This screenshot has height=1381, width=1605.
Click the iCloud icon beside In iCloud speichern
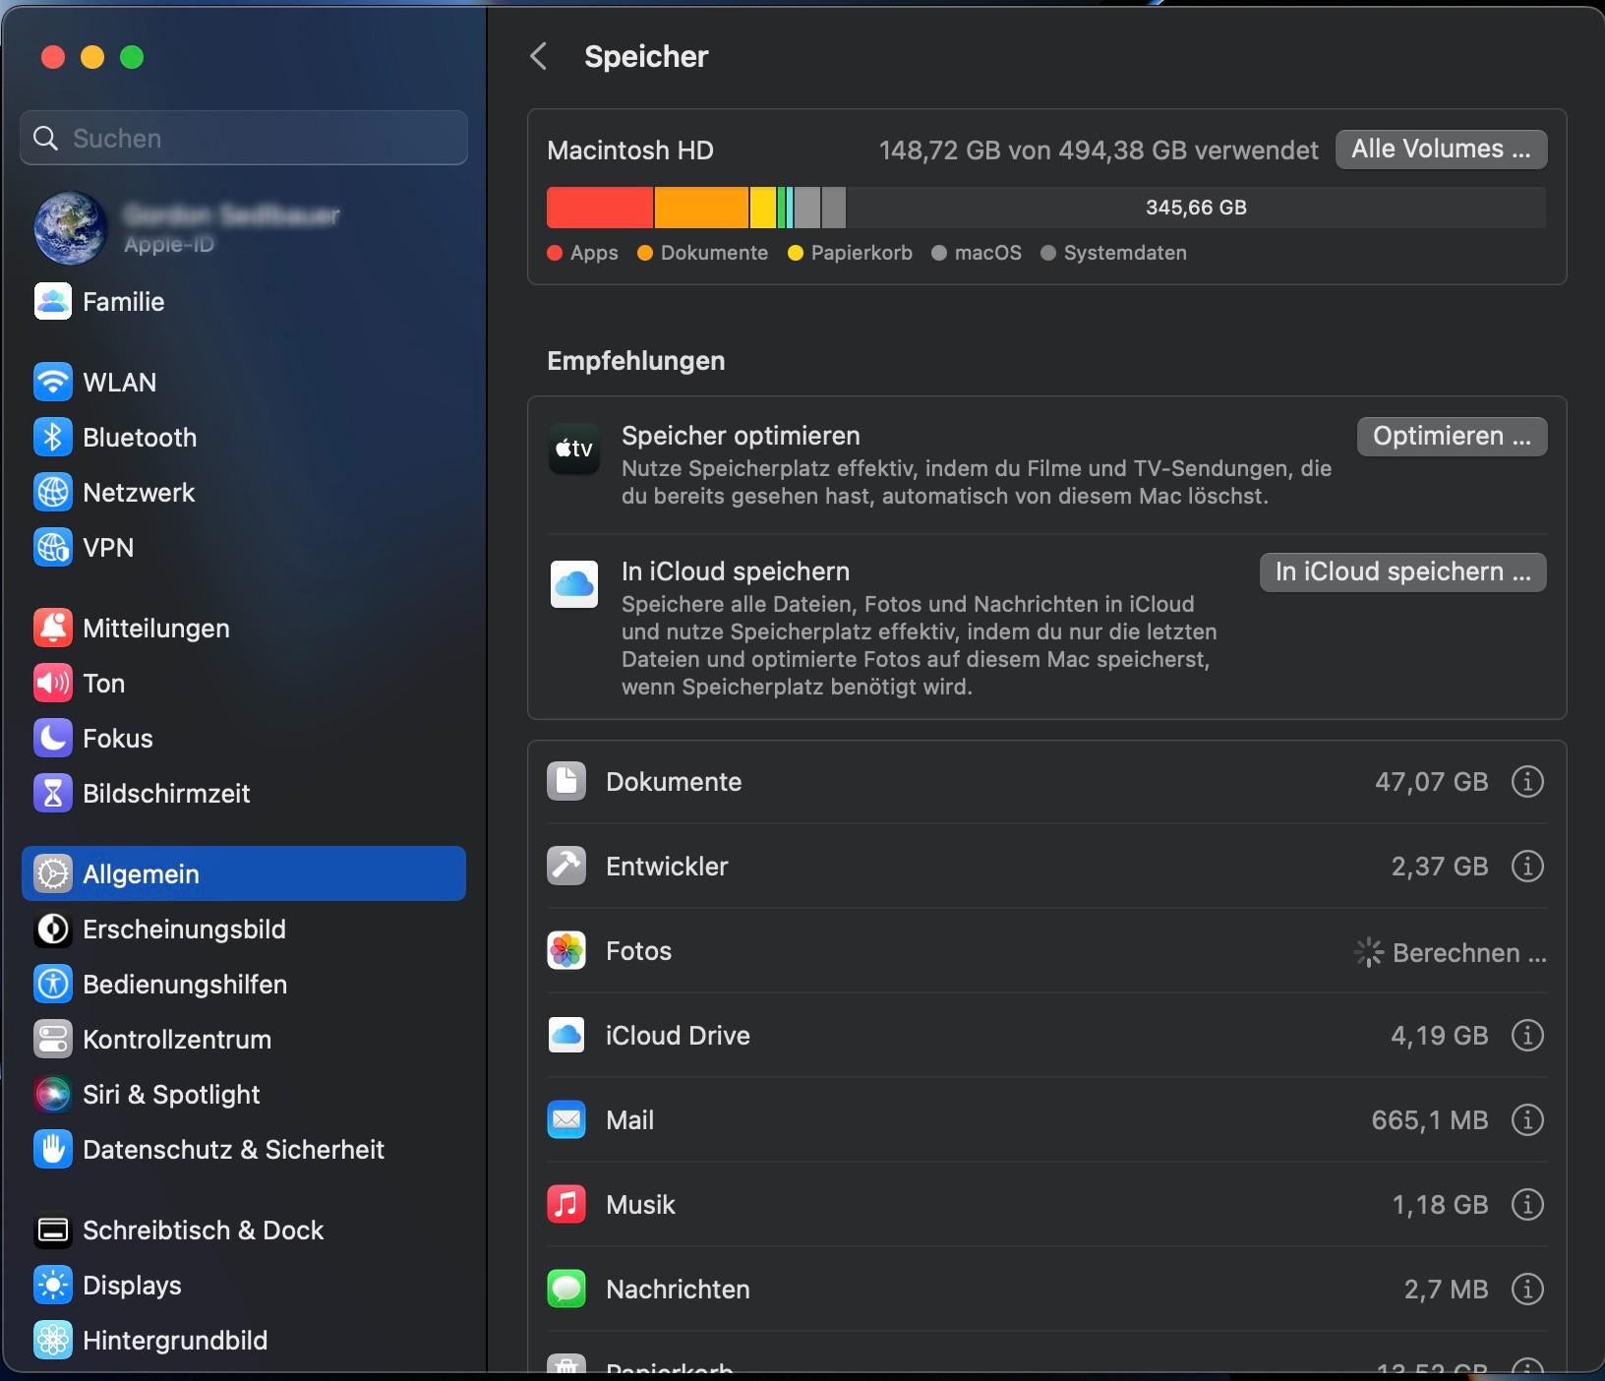pyautogui.click(x=574, y=585)
